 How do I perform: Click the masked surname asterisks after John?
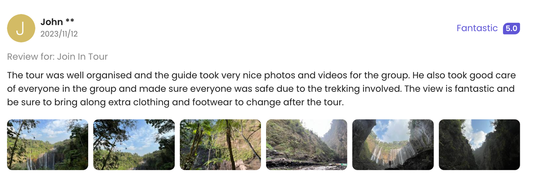coord(70,21)
